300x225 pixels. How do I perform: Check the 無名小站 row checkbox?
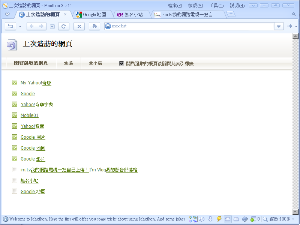pos(15,180)
